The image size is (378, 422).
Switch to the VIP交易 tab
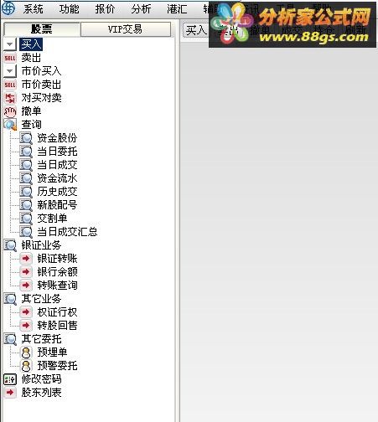(x=126, y=29)
